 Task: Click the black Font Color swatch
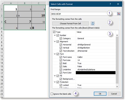click(96, 73)
